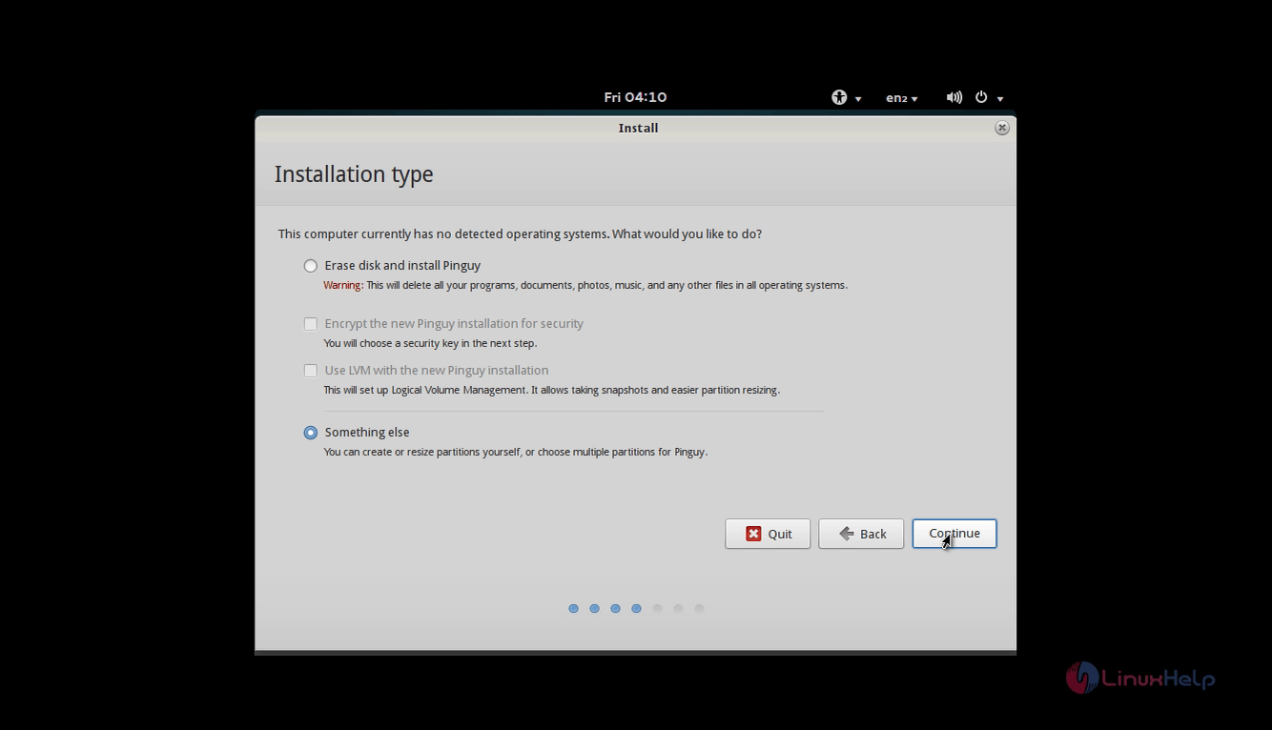Open the en2 keyboard layout dropdown

[902, 97]
